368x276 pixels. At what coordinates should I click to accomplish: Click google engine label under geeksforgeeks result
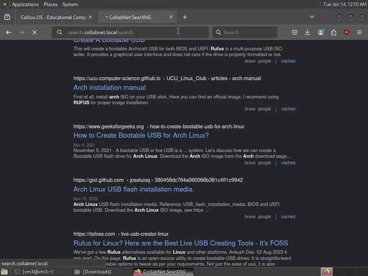point(264,163)
